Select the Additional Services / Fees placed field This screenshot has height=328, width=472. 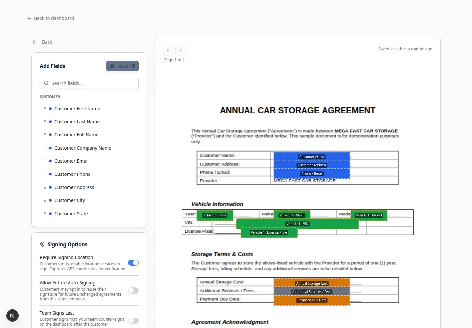point(312,291)
